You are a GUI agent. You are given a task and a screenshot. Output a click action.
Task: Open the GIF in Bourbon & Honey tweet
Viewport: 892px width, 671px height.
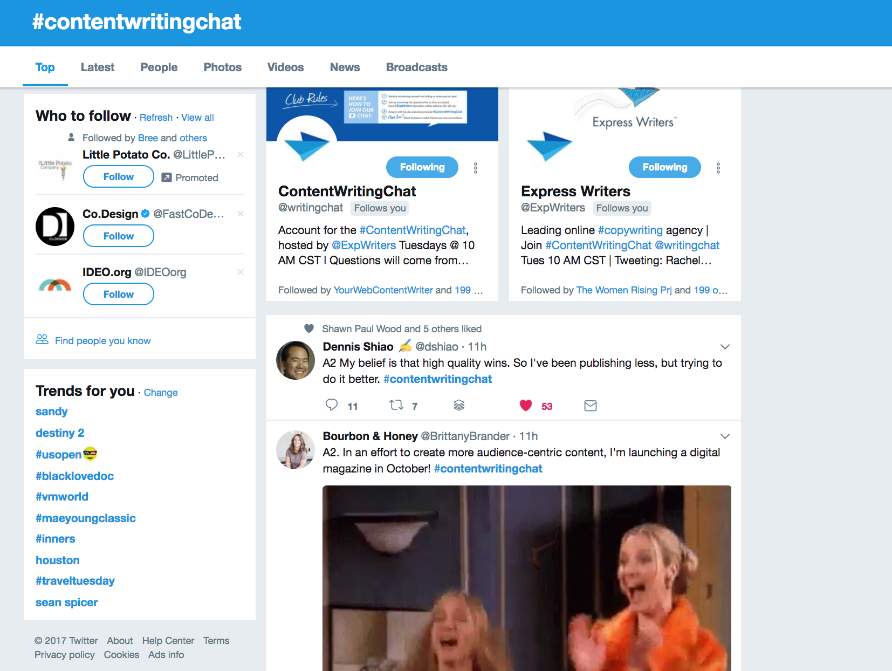coord(526,578)
